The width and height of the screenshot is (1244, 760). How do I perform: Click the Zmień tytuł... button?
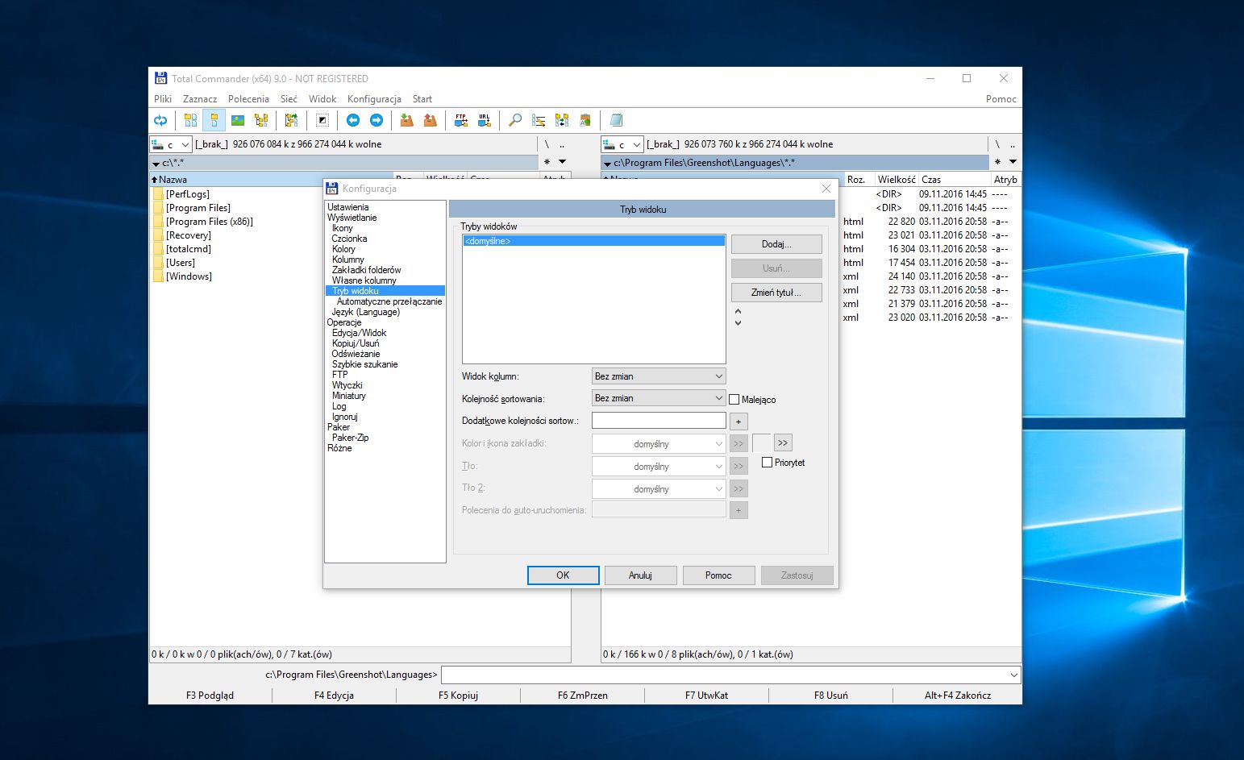[x=776, y=293]
